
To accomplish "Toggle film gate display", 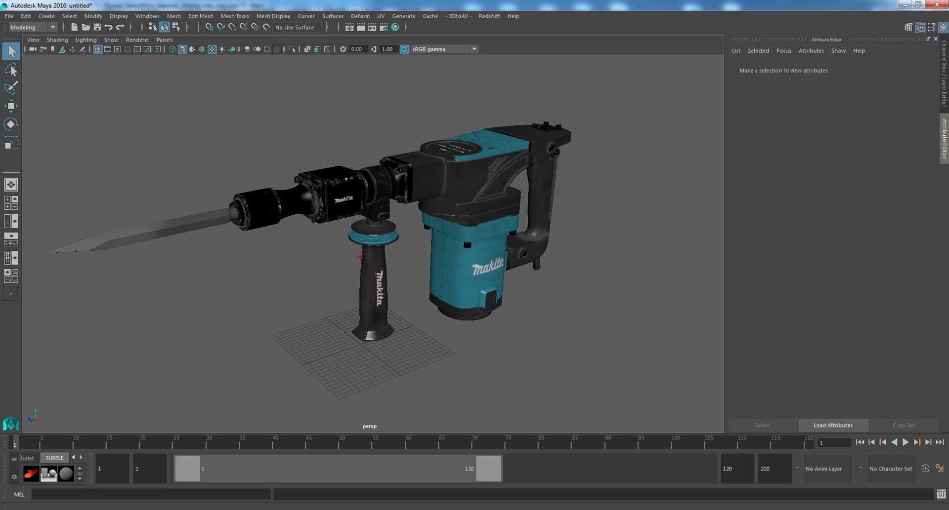I will pyautogui.click(x=107, y=49).
